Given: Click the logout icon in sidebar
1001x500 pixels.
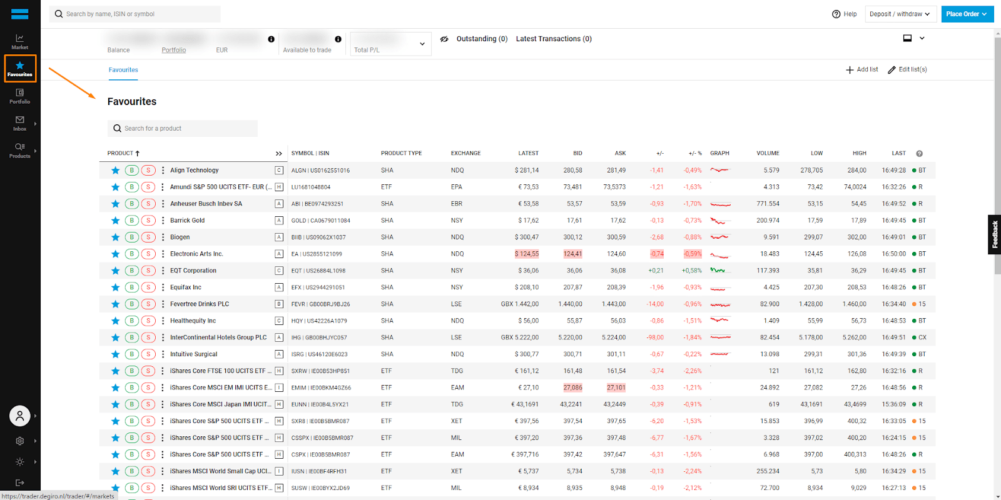Looking at the screenshot, I should [20, 482].
